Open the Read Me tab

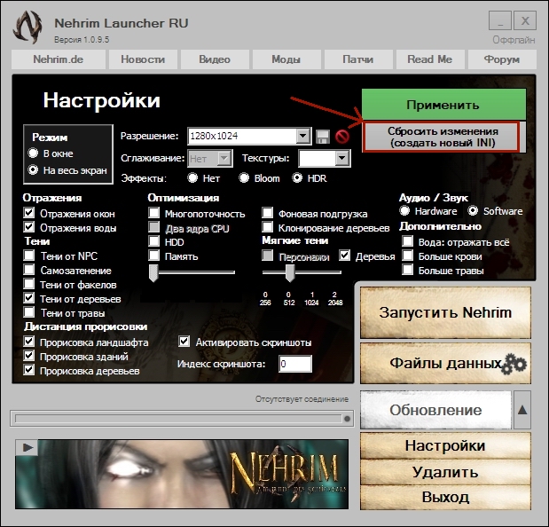coord(430,59)
